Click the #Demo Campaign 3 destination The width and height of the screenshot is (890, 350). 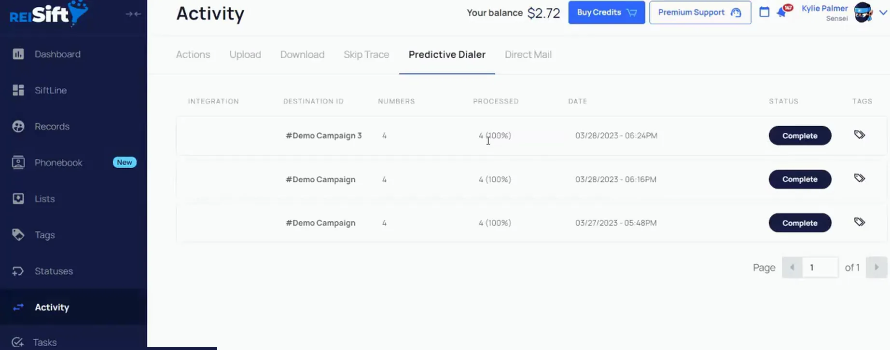pos(324,135)
